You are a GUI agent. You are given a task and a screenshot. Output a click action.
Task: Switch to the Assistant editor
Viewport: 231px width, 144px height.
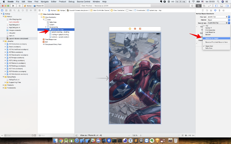coord(204,6)
